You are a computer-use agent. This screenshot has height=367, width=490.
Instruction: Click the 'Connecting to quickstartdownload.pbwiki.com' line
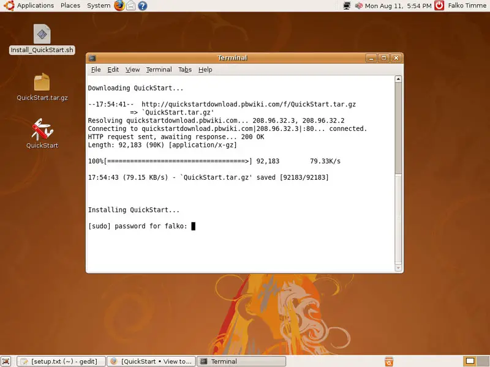click(227, 128)
